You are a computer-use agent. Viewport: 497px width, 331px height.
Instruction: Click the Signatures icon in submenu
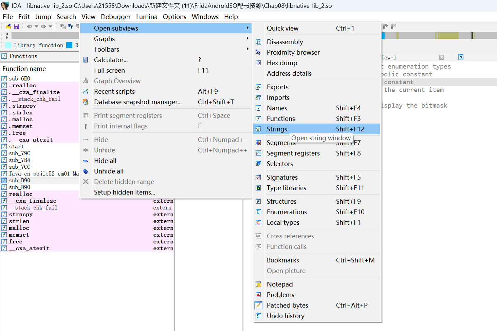tap(258, 177)
